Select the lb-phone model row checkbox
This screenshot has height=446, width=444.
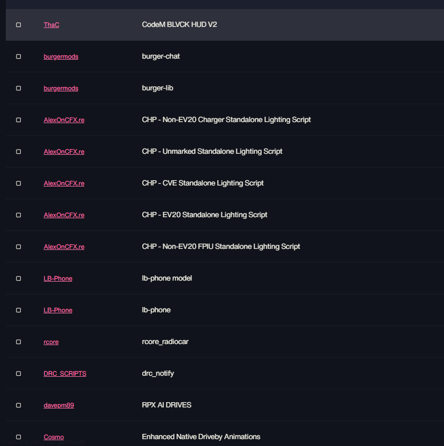click(18, 278)
